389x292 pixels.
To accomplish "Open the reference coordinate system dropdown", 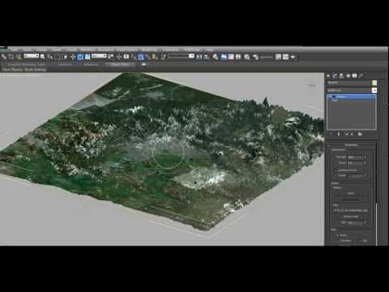I will click(x=99, y=56).
